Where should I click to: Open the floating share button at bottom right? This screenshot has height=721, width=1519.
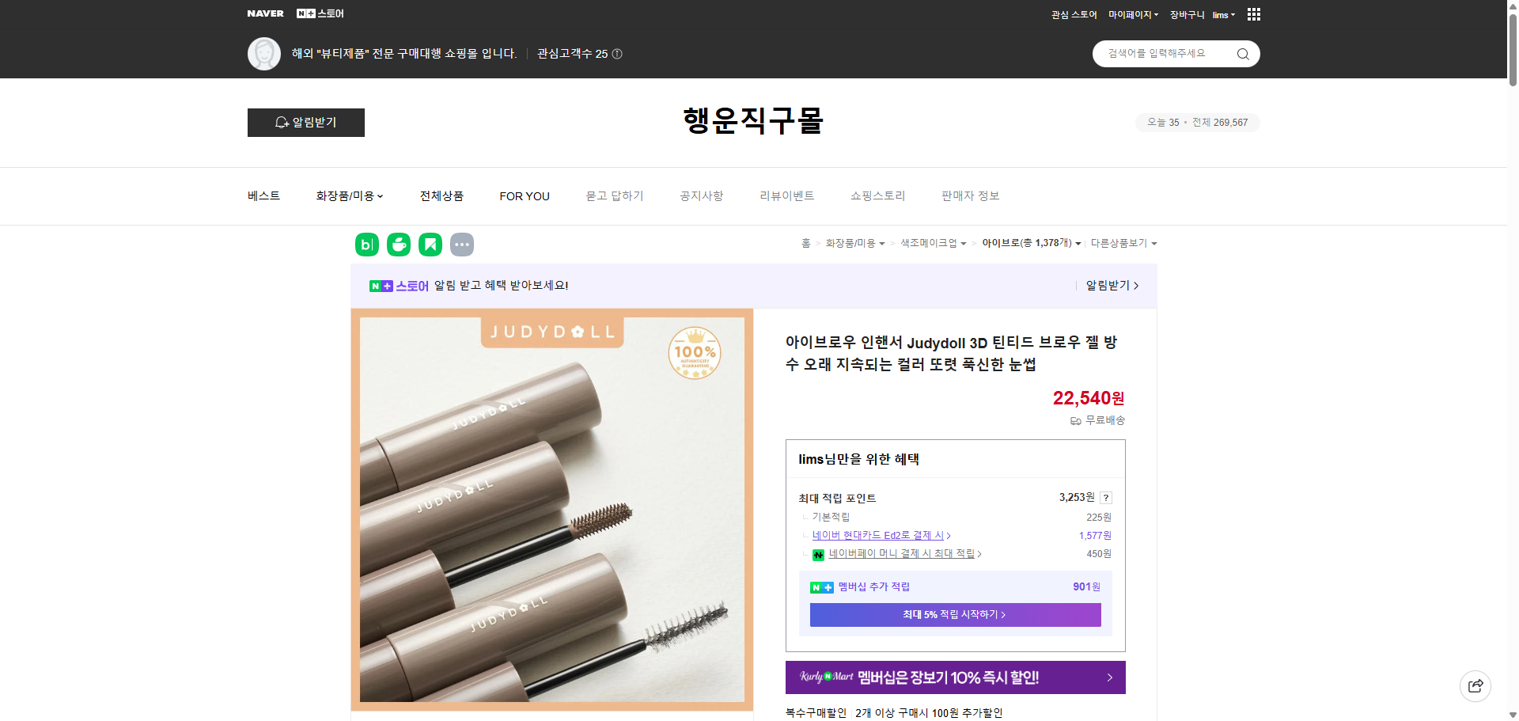tap(1475, 686)
